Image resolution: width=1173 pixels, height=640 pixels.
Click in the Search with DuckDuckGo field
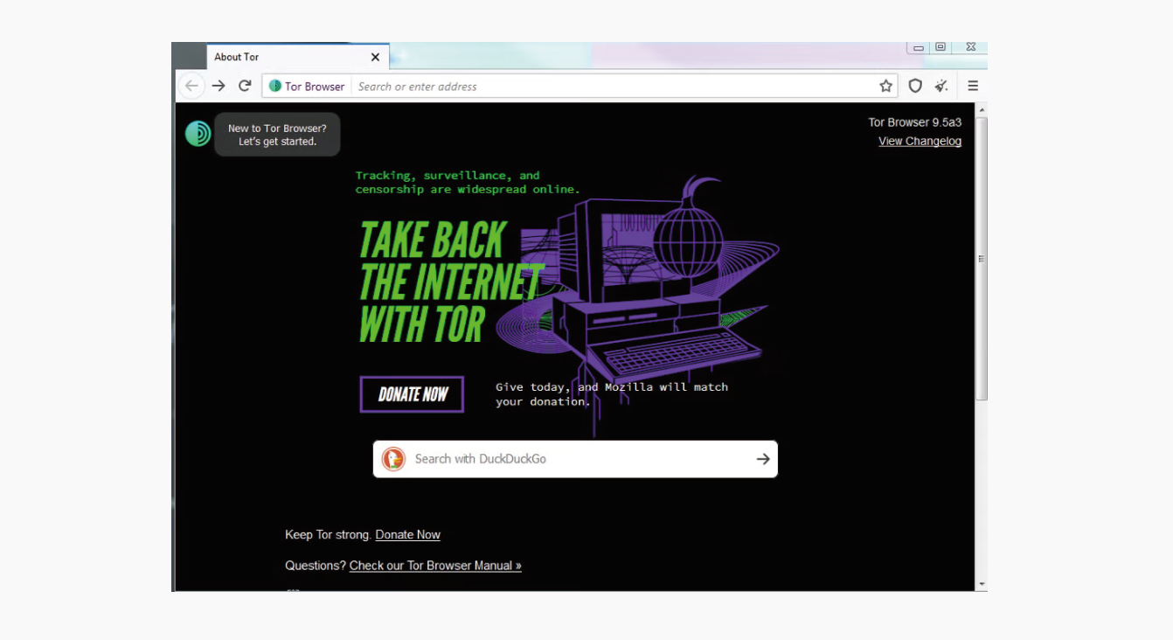[575, 459]
